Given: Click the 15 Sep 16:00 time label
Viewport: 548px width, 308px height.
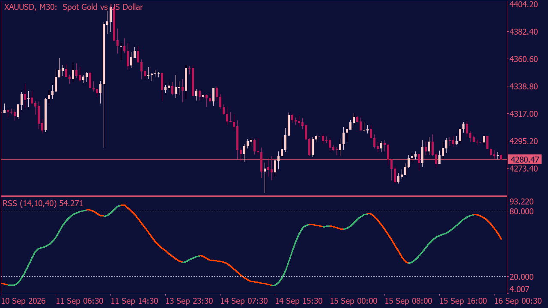Looking at the screenshot, I should (464, 301).
